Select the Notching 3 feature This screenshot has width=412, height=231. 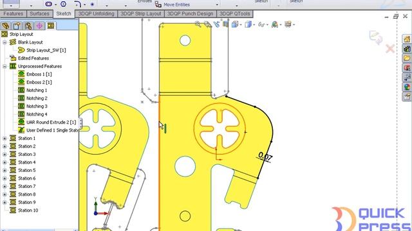33,106
